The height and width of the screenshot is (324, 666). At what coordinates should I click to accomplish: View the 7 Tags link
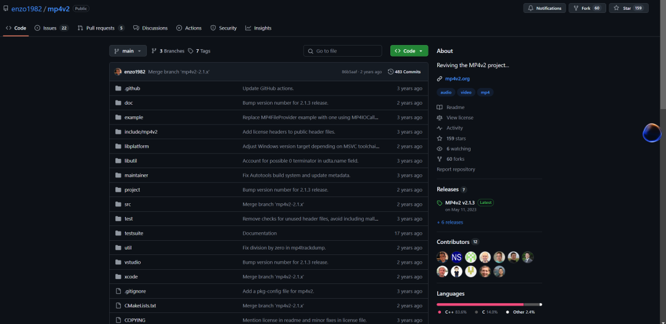pyautogui.click(x=199, y=51)
